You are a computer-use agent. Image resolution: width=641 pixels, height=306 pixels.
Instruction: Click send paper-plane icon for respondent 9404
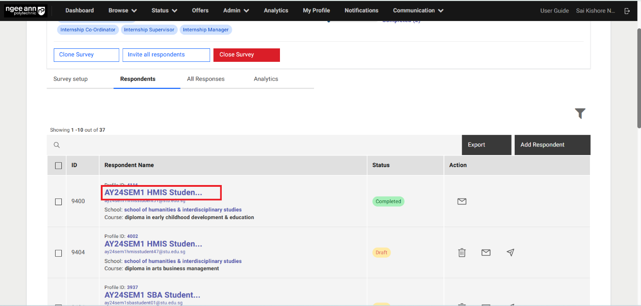coord(510,253)
